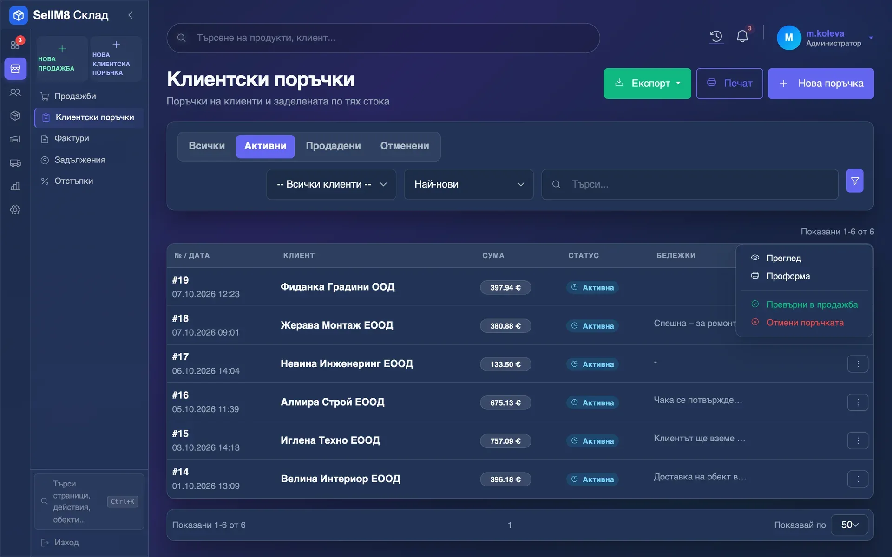This screenshot has height=557, width=892.
Task: Click the purple filter funnel button
Action: tap(855, 181)
